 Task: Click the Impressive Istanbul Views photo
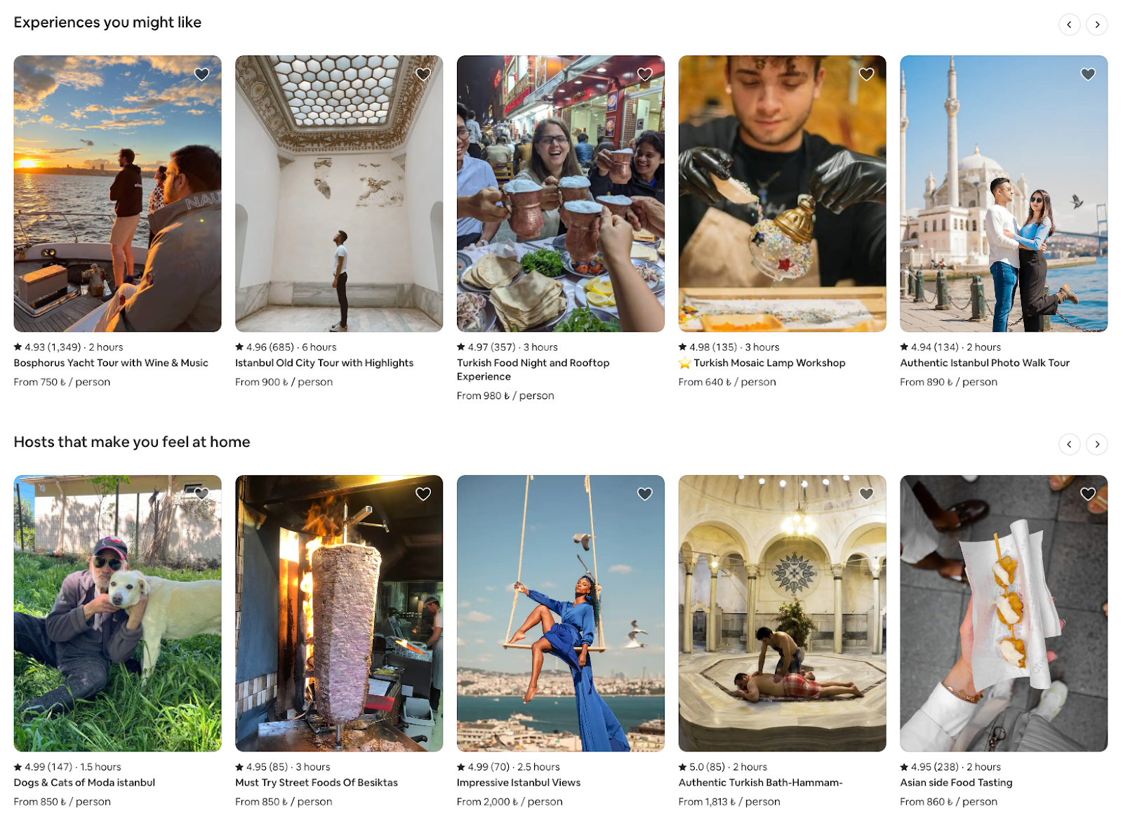(x=561, y=613)
